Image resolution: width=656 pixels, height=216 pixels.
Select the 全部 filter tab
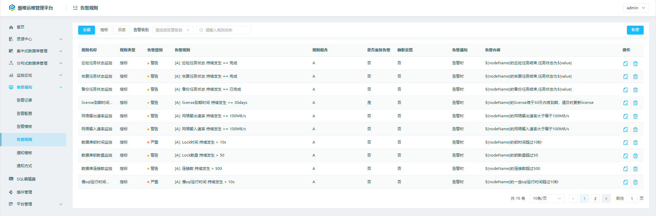click(x=86, y=30)
